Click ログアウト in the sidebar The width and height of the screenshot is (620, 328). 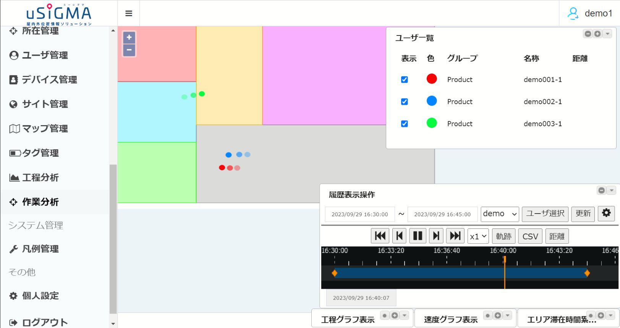coord(39,323)
